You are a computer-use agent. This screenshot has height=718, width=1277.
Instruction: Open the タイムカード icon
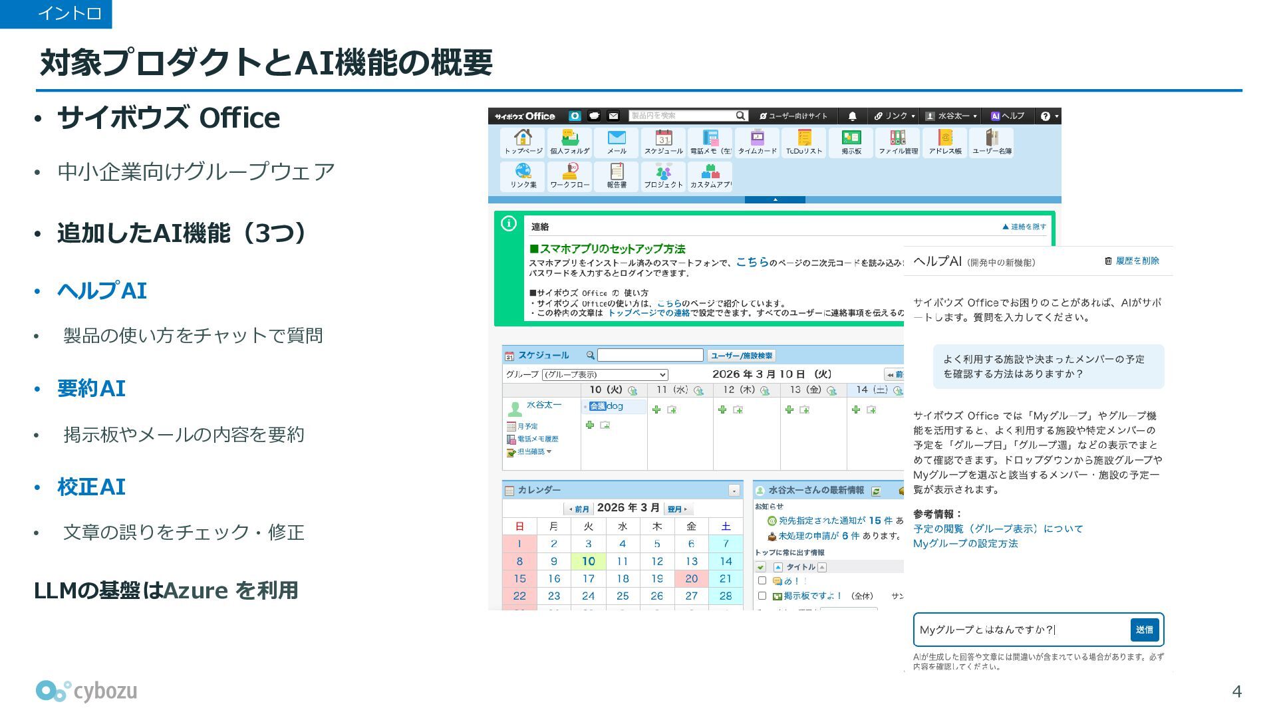click(757, 142)
